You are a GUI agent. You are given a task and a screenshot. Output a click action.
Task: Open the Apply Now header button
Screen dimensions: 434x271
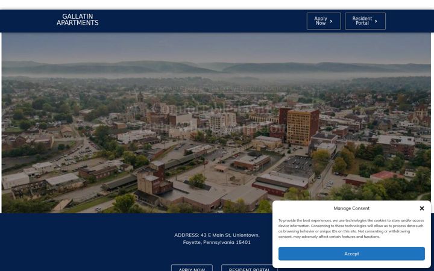coord(324,21)
